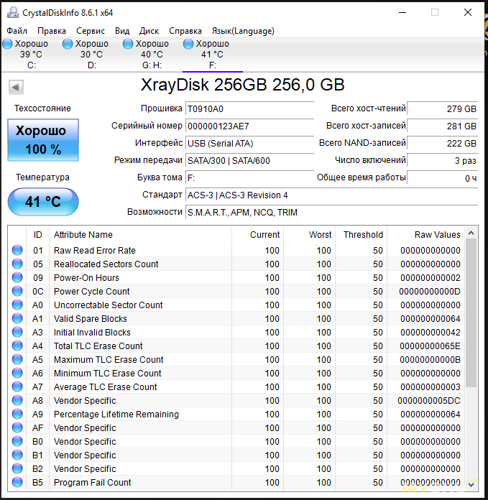
Task: Click raw value 00000000065E of Total TLC Erase
Action: click(430, 346)
